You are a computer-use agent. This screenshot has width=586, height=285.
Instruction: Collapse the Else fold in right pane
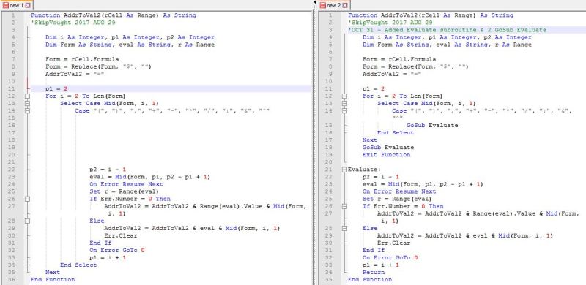[344, 228]
